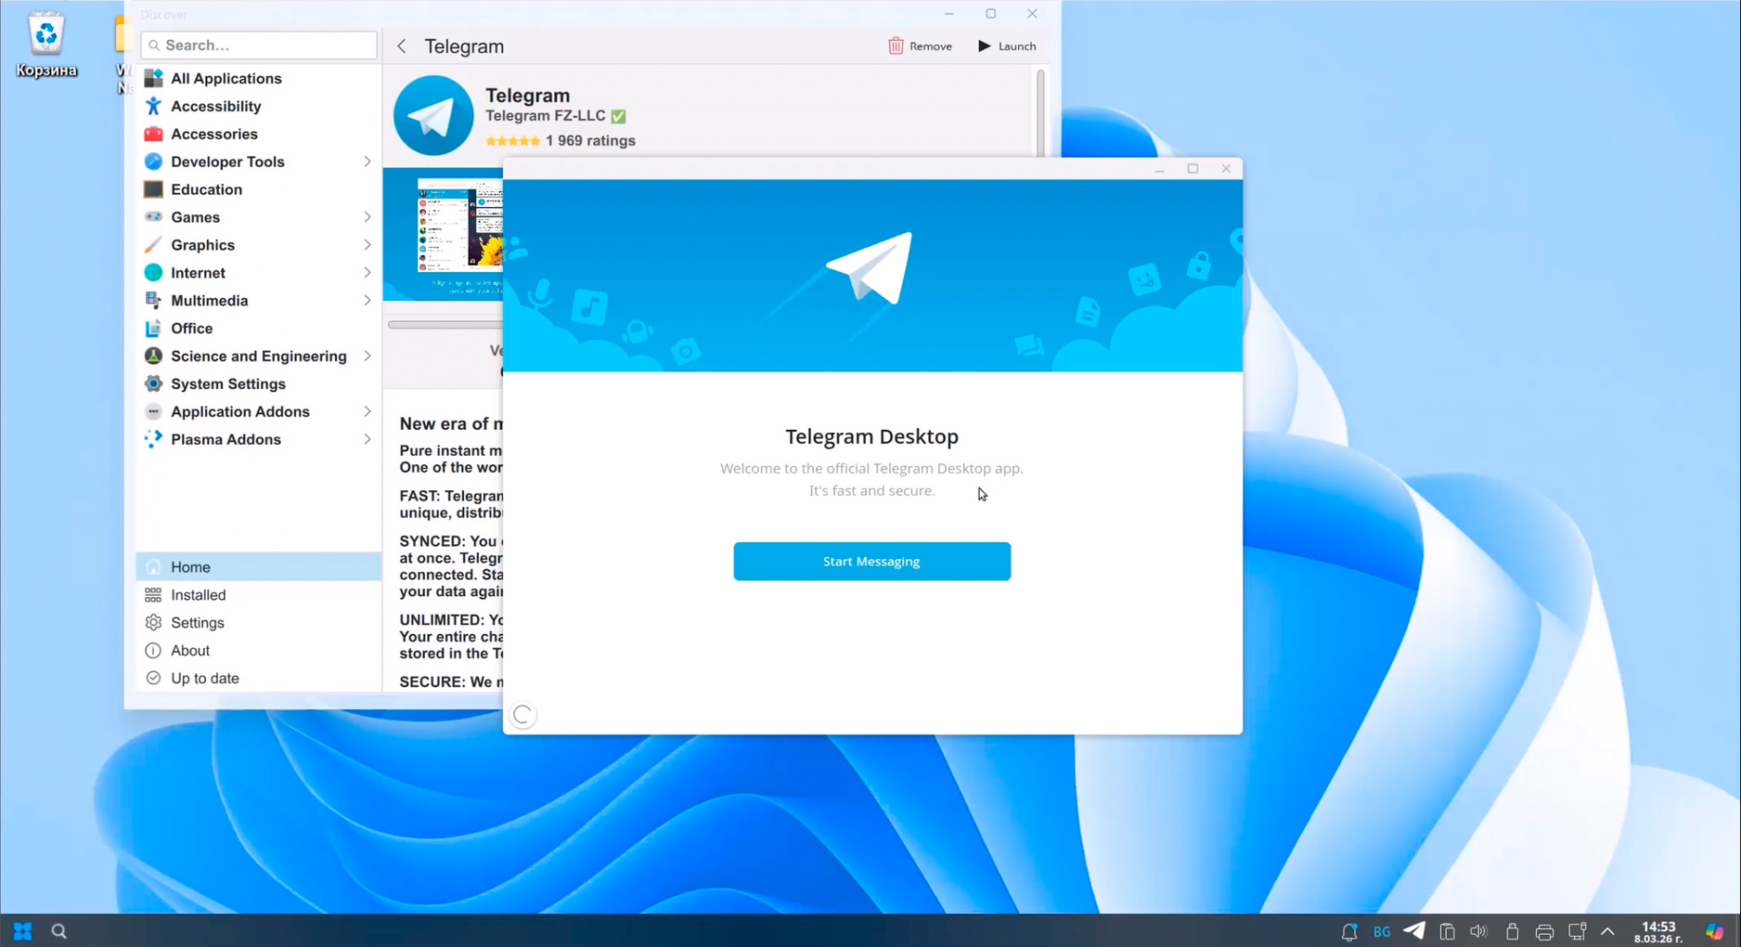The image size is (1741, 947).
Task: Expand the Internet category
Action: click(x=368, y=273)
